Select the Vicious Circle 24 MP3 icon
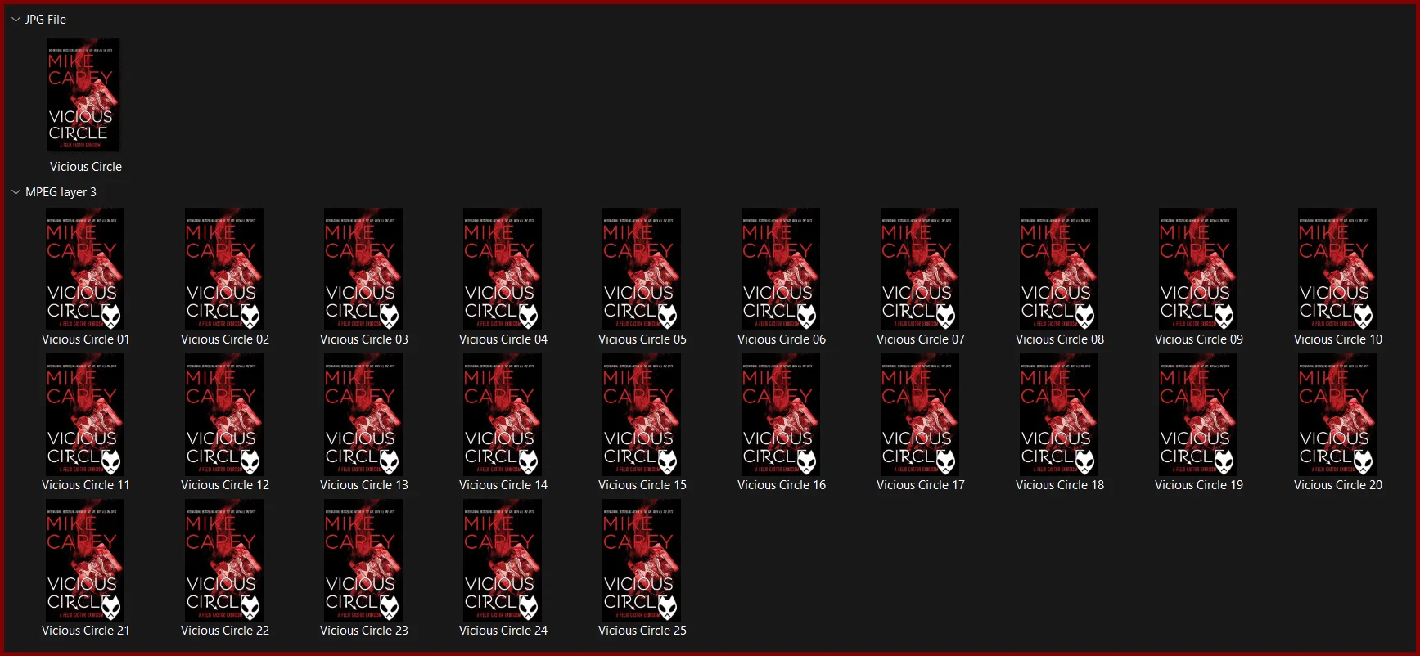1420x656 pixels. [x=503, y=560]
